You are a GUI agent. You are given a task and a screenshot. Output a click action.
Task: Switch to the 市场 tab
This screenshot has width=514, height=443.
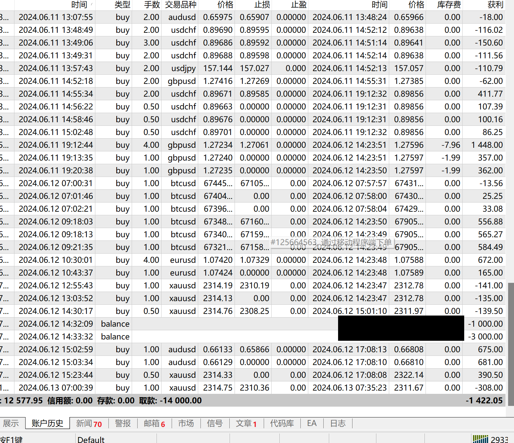pos(186,424)
